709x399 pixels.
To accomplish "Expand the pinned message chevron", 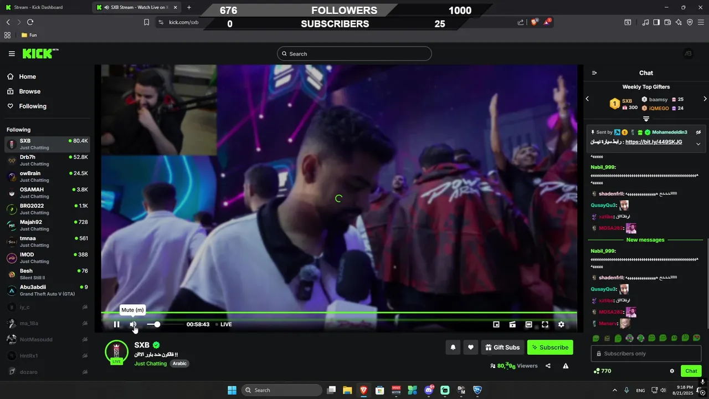I will click(698, 144).
